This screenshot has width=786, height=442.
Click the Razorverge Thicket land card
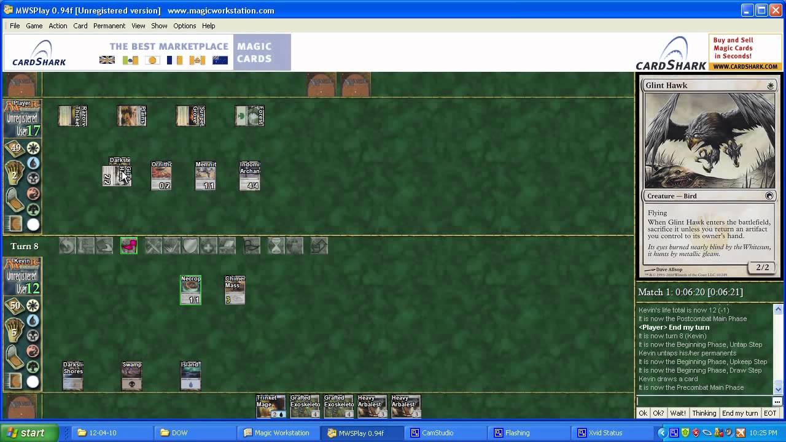[72, 116]
